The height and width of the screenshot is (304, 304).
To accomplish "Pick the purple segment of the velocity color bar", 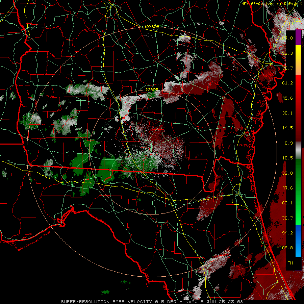I will click(x=298, y=38).
